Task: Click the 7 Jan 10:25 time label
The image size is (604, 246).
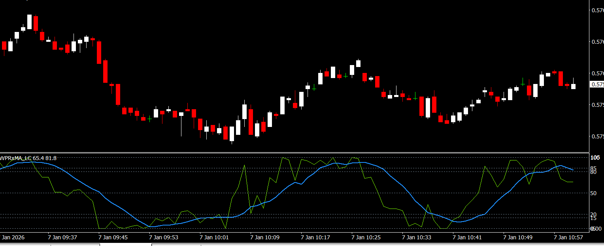Action: [x=366, y=237]
